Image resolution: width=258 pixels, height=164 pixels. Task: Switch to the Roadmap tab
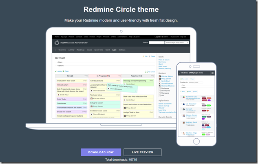pos(80,50)
